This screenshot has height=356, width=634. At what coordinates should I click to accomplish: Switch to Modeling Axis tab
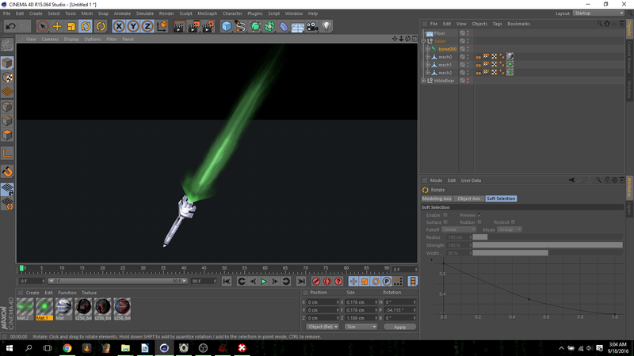point(437,199)
